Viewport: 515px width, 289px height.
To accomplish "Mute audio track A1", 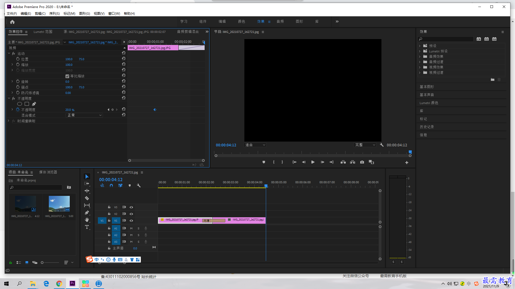I will pos(131,228).
